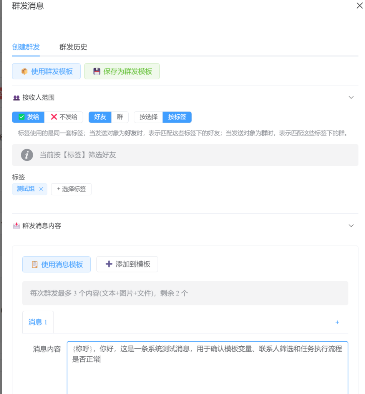The width and height of the screenshot is (365, 394).
Task: Switch to the 群发历史 tab
Action: 73,47
